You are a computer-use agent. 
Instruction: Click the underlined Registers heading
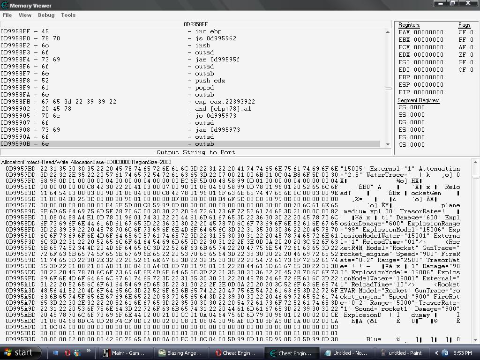409,25
